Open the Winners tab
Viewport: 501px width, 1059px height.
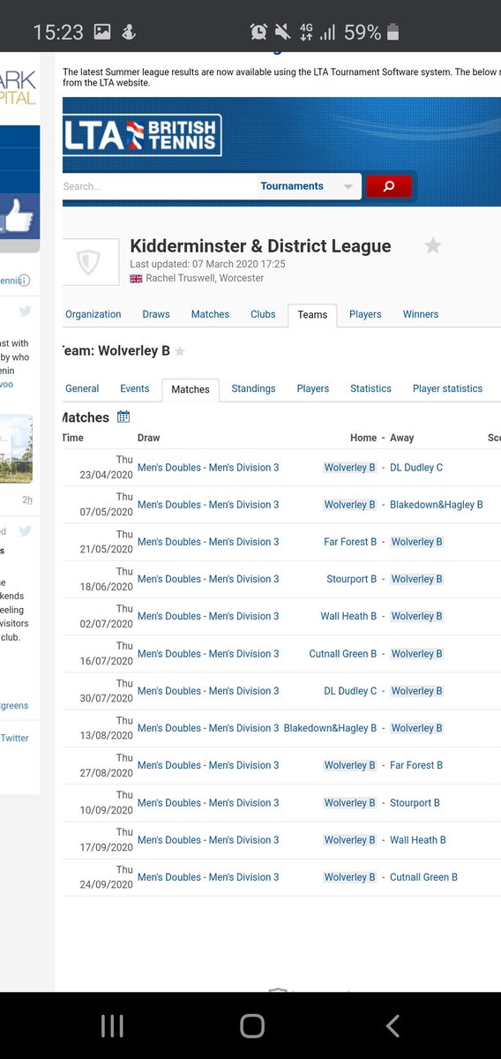421,314
